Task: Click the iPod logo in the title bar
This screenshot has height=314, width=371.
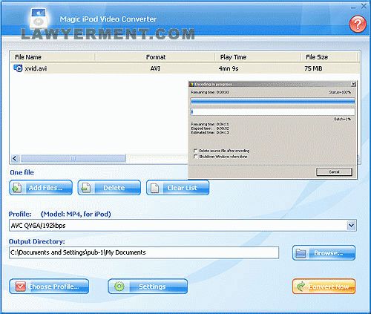Action: pyautogui.click(x=39, y=18)
